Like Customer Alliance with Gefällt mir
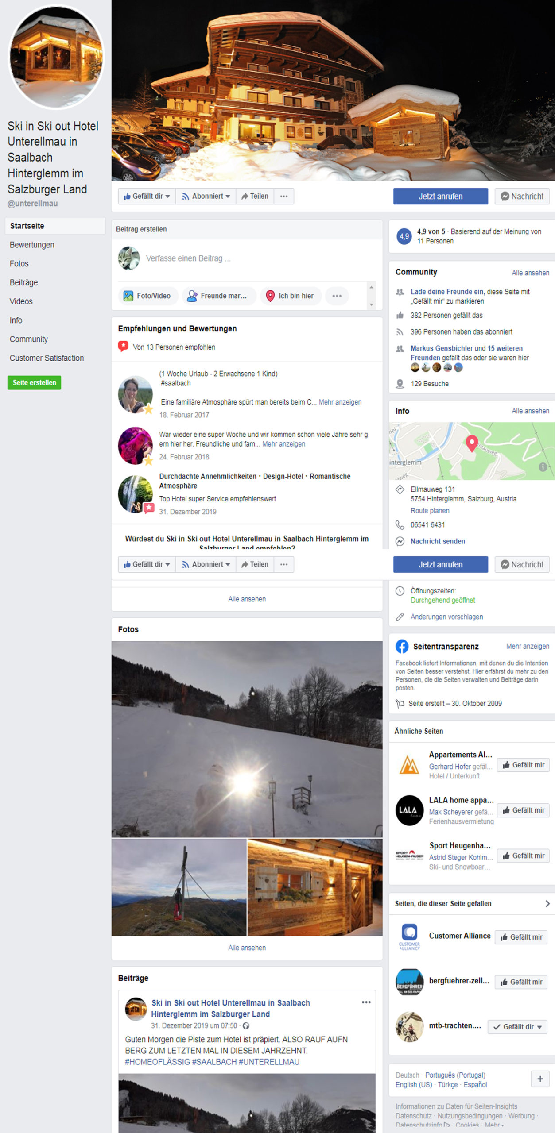Screen dimensions: 555x1133 point(521,937)
